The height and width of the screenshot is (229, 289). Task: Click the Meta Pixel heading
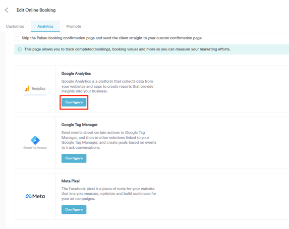[x=71, y=181]
